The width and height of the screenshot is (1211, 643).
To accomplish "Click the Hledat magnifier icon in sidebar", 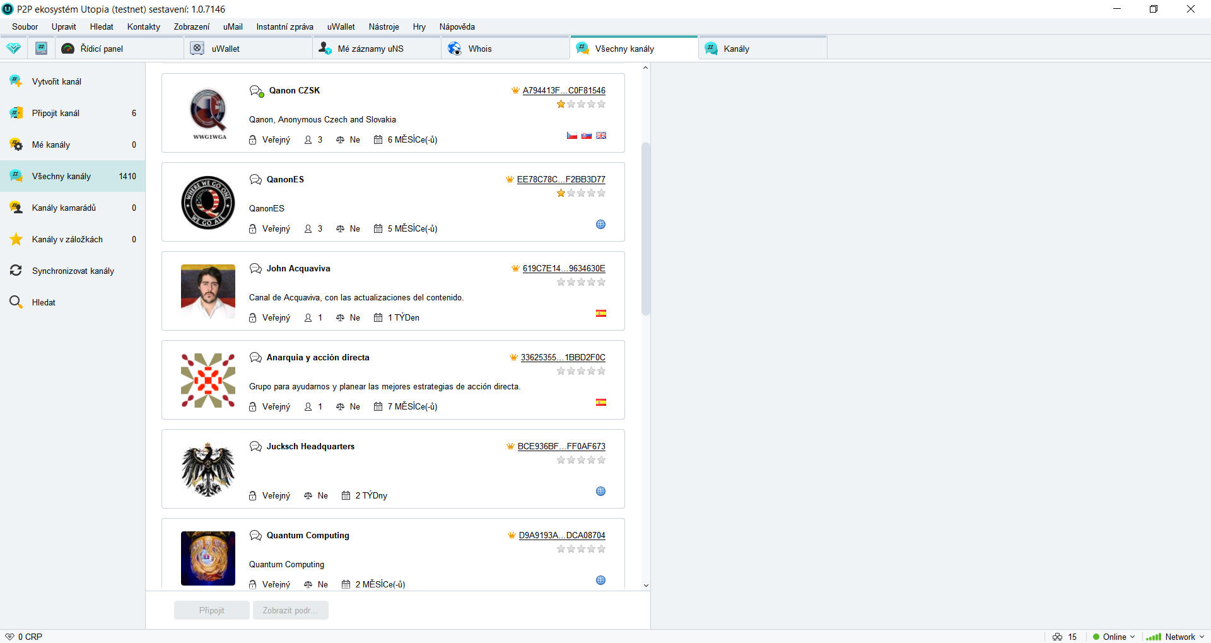I will point(16,302).
